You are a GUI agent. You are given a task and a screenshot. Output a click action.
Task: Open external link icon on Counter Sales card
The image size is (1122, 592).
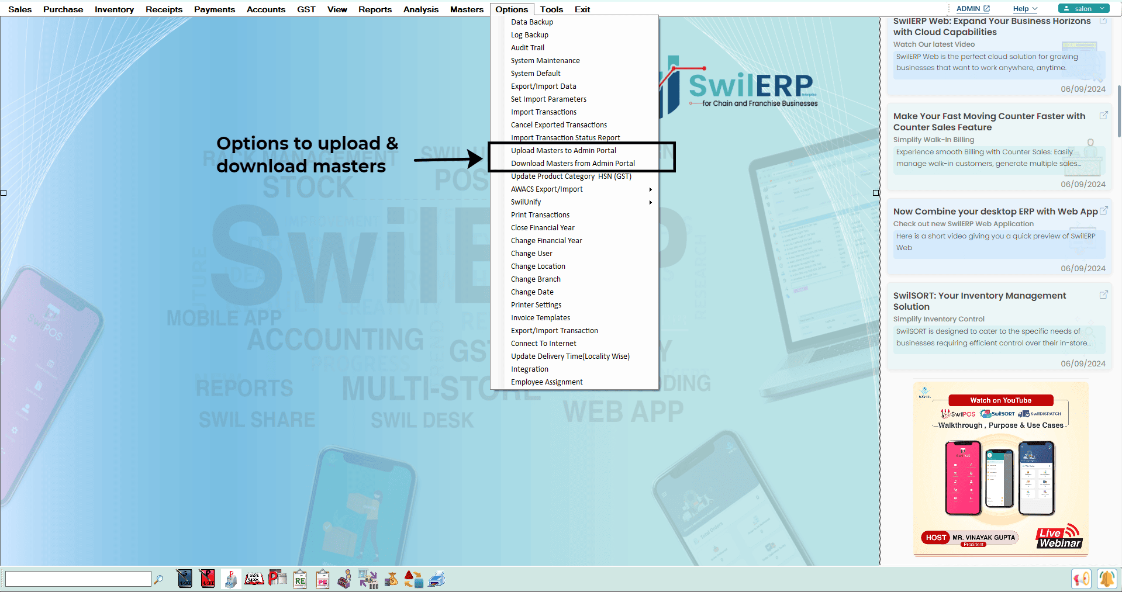click(x=1103, y=115)
